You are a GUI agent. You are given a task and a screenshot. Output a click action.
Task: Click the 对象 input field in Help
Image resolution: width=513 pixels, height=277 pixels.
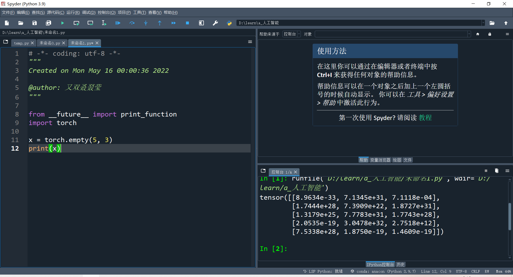(391, 34)
